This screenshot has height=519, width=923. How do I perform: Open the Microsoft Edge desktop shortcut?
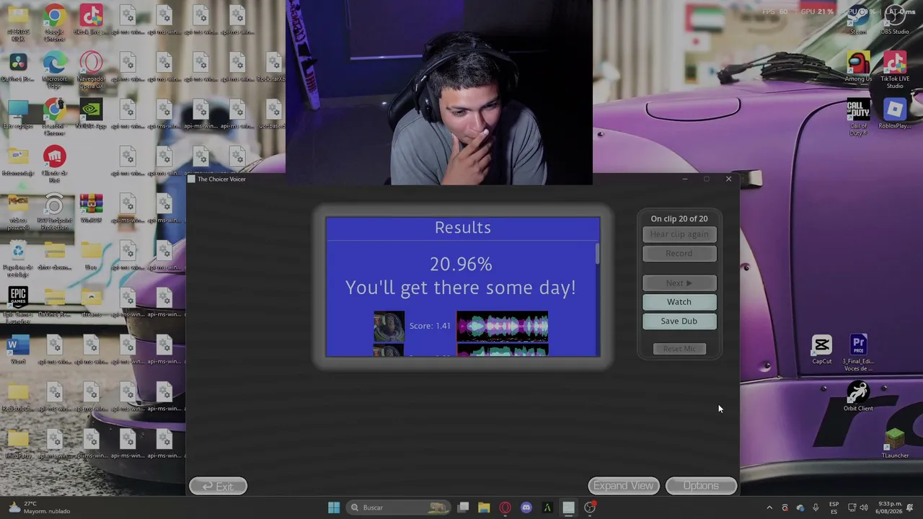click(x=54, y=70)
